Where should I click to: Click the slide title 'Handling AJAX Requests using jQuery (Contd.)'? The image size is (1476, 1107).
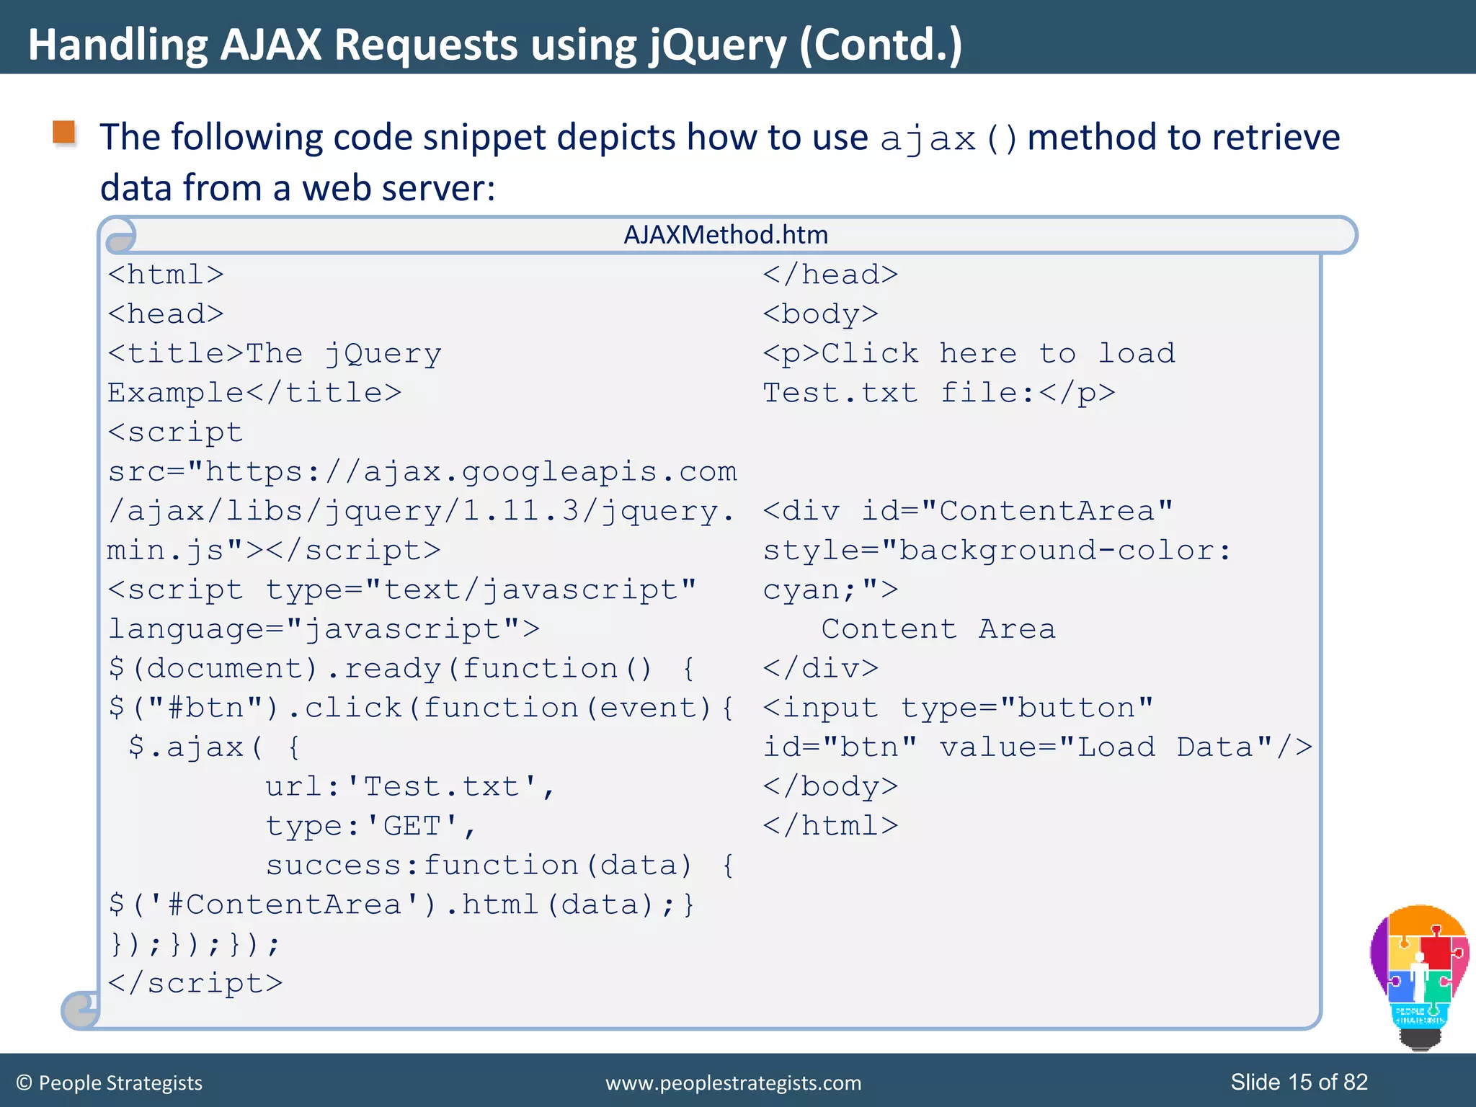pos(495,45)
